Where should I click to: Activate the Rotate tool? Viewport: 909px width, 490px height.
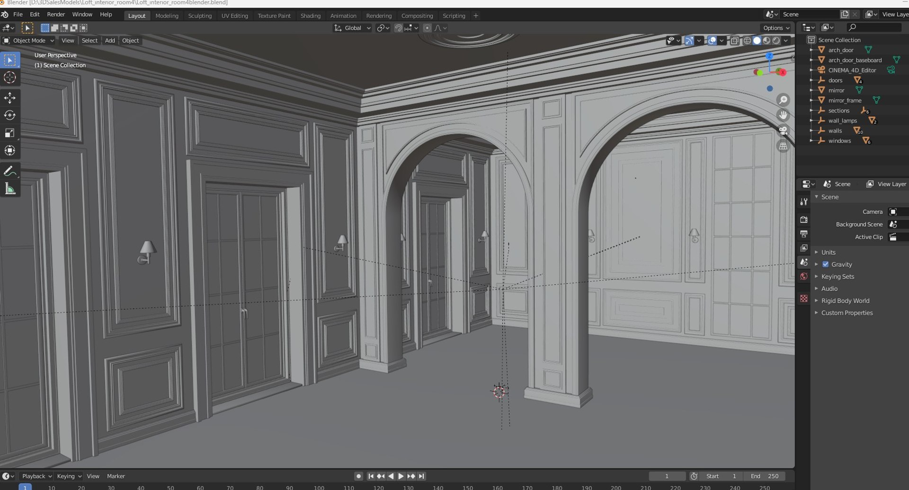(x=10, y=115)
